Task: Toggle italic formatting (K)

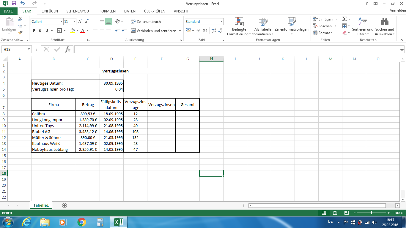Action: point(40,31)
